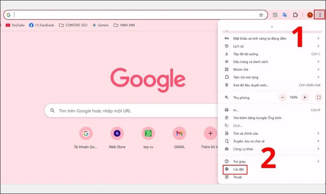Screen dimensions: 326x194
Task: Click the gear icon beside Cài đặt
Action: (x=227, y=169)
